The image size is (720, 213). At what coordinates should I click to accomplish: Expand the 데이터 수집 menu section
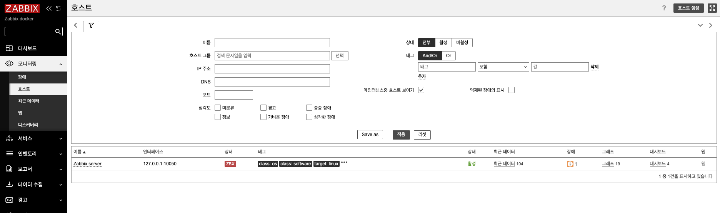pos(33,185)
